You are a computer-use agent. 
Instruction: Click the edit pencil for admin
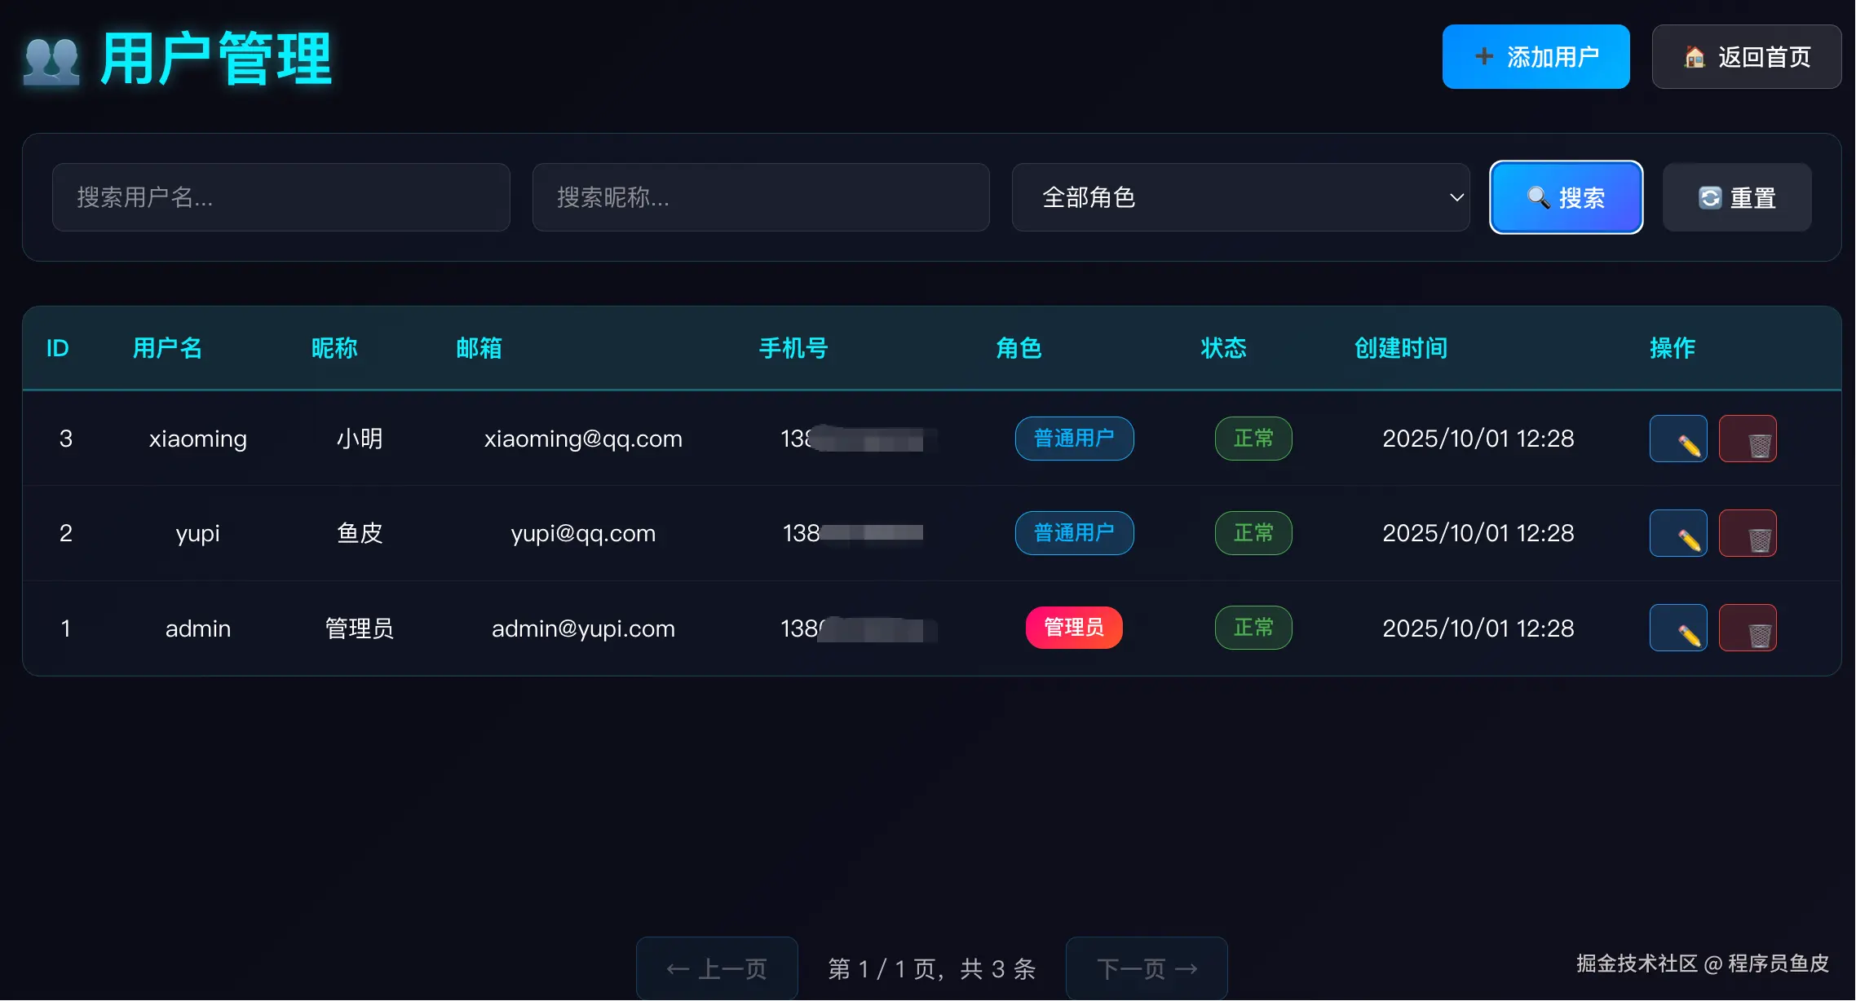point(1678,628)
